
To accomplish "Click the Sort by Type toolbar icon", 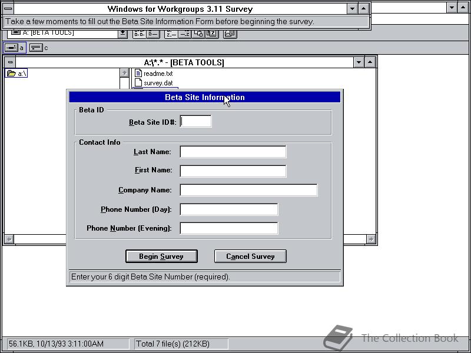I will point(185,34).
